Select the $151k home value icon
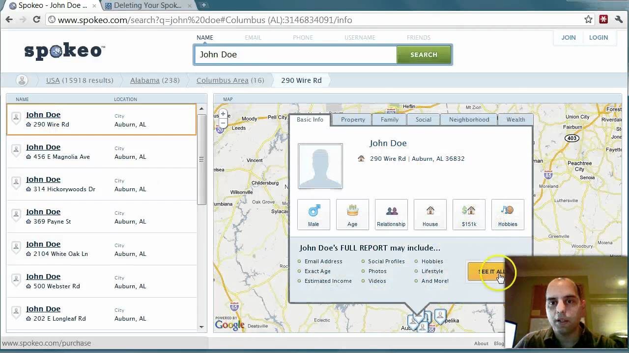Image resolution: width=629 pixels, height=353 pixels. tap(469, 214)
